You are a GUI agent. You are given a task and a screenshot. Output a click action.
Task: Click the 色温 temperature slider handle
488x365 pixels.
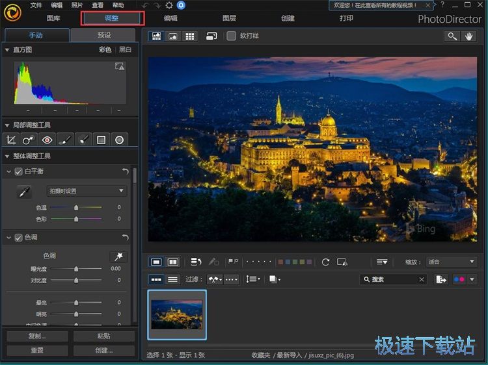pos(76,208)
